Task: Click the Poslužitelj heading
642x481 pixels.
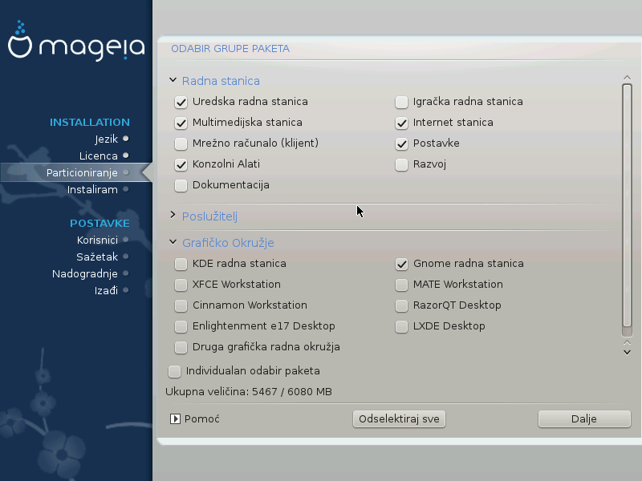Action: click(x=209, y=216)
